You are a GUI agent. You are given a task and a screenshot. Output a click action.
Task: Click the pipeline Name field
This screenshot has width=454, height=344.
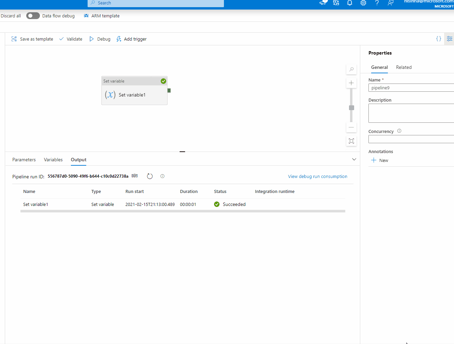(411, 88)
